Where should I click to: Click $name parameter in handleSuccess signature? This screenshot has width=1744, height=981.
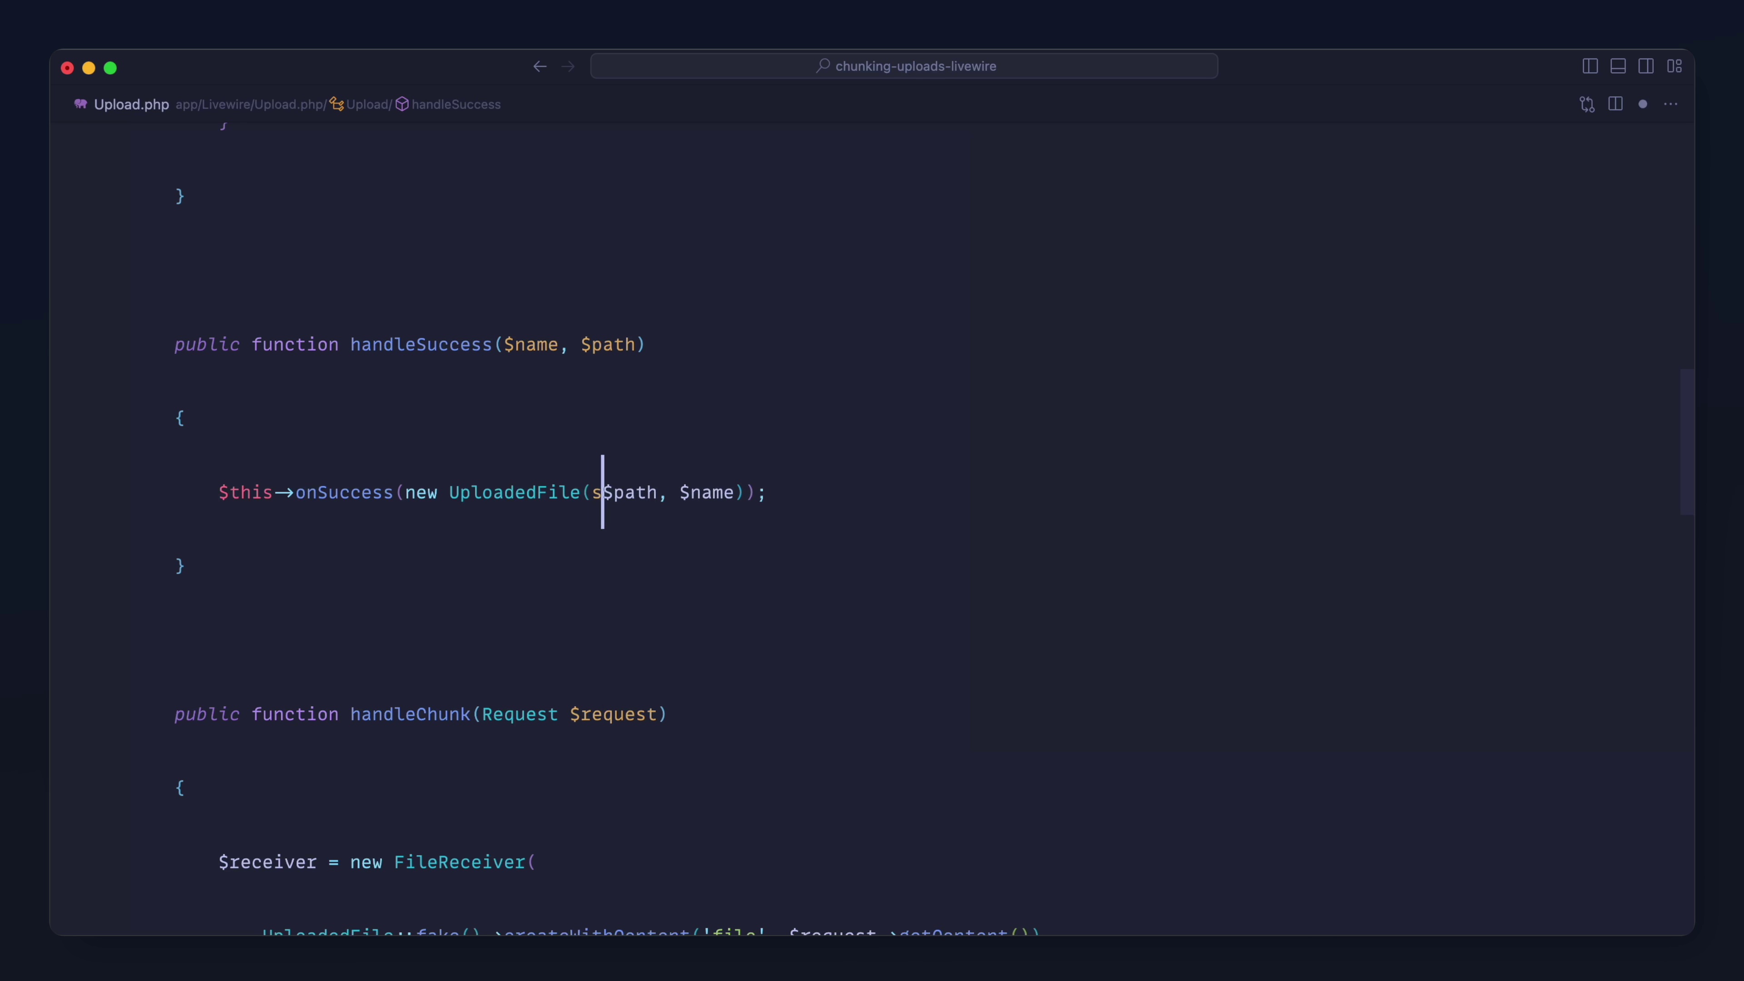[x=531, y=345]
